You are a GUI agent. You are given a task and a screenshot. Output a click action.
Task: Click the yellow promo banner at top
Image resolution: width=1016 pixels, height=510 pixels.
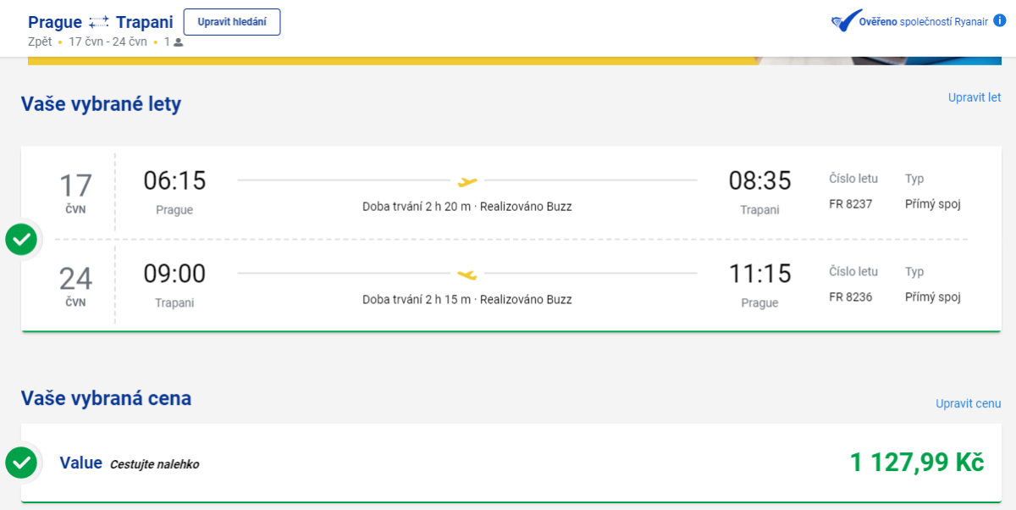pyautogui.click(x=389, y=61)
